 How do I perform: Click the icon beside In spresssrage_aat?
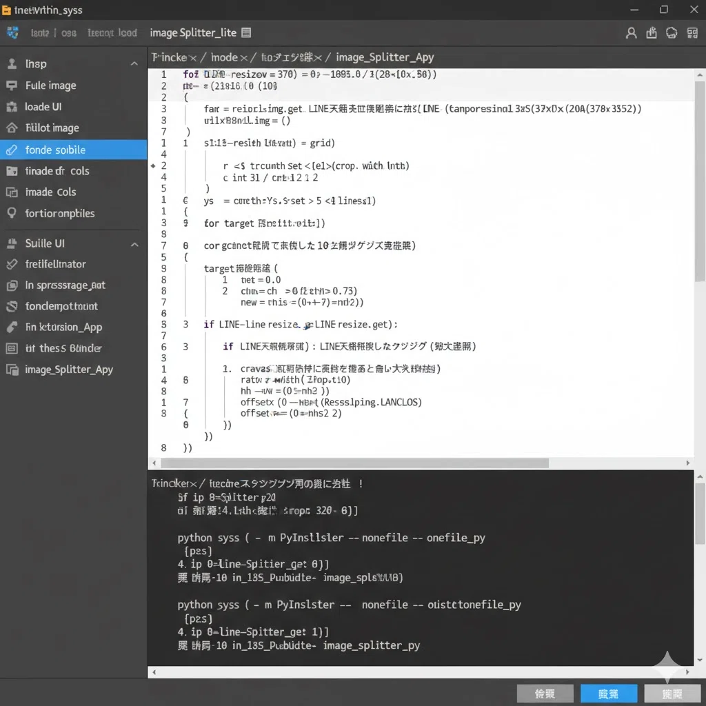coord(12,285)
